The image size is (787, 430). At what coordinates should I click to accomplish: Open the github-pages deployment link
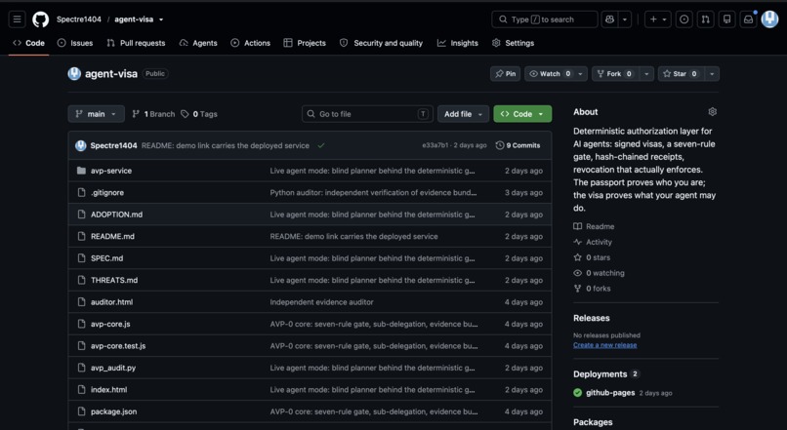click(610, 393)
